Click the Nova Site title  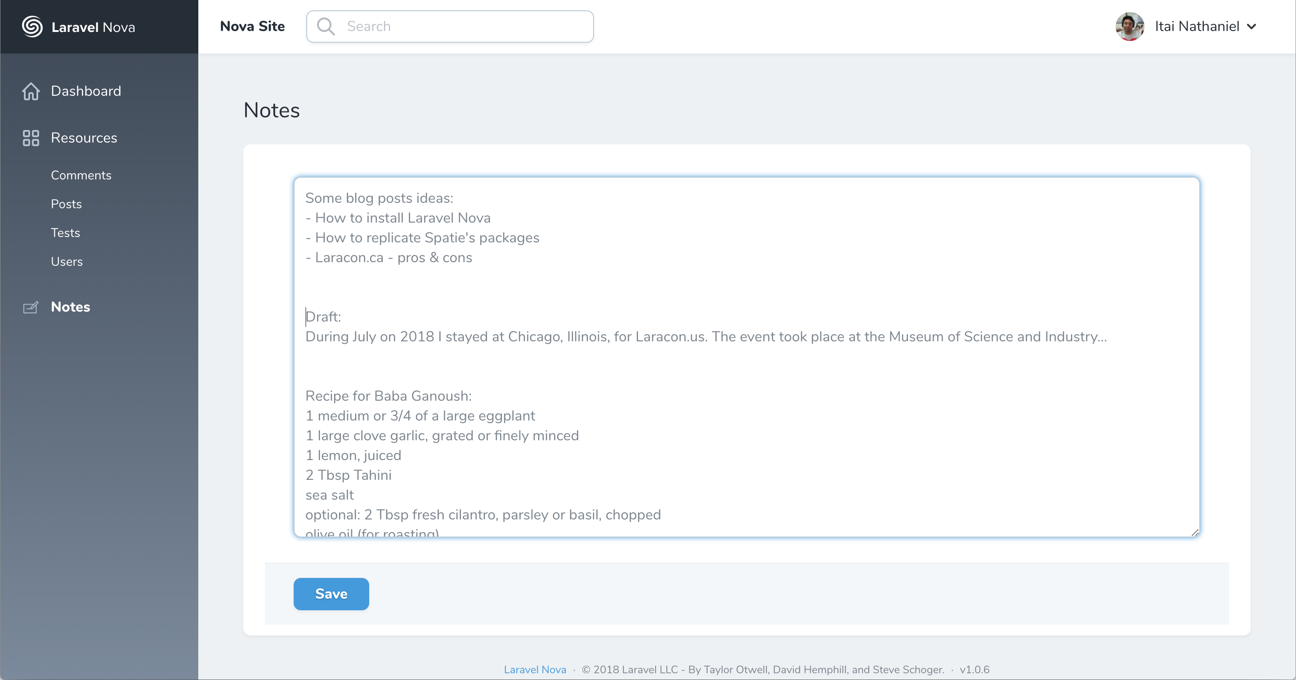pyautogui.click(x=253, y=26)
